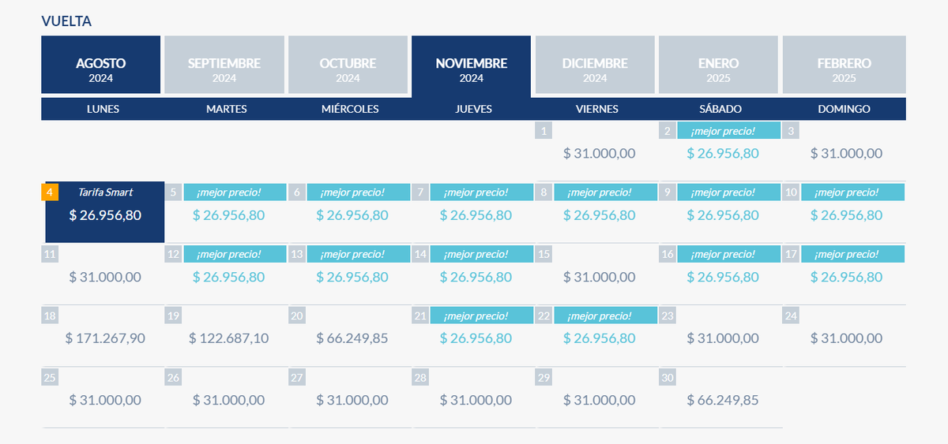This screenshot has height=444, width=948.
Task: Switch to the Agosto 2024 month tab
Action: click(101, 69)
